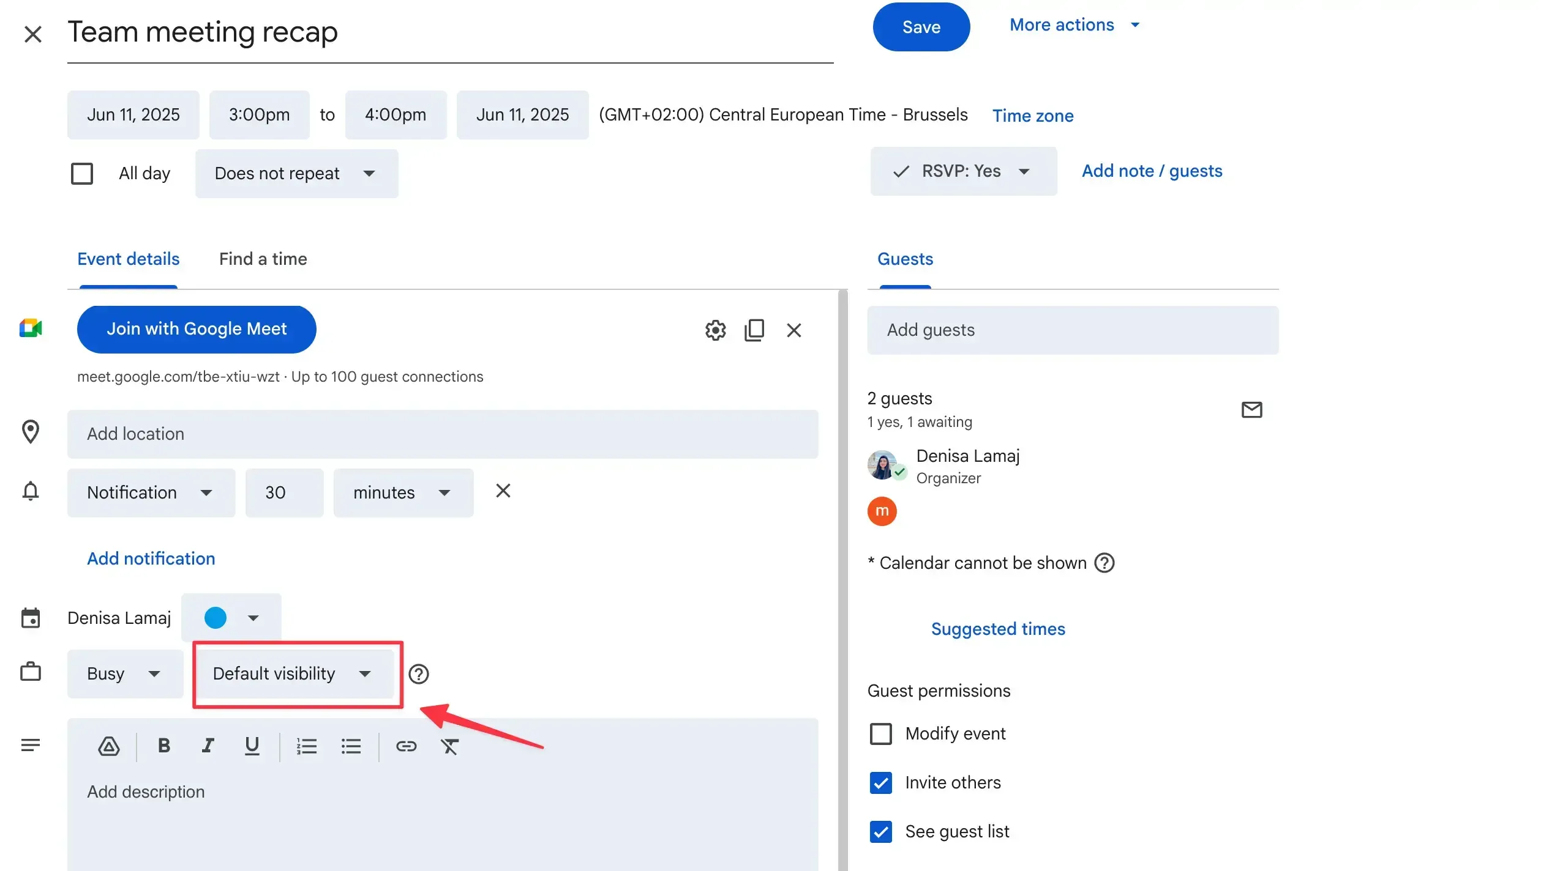Open the Default visibility dropdown
The image size is (1560, 871).
(293, 673)
